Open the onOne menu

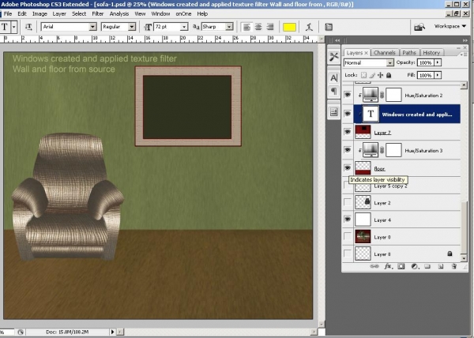183,14
